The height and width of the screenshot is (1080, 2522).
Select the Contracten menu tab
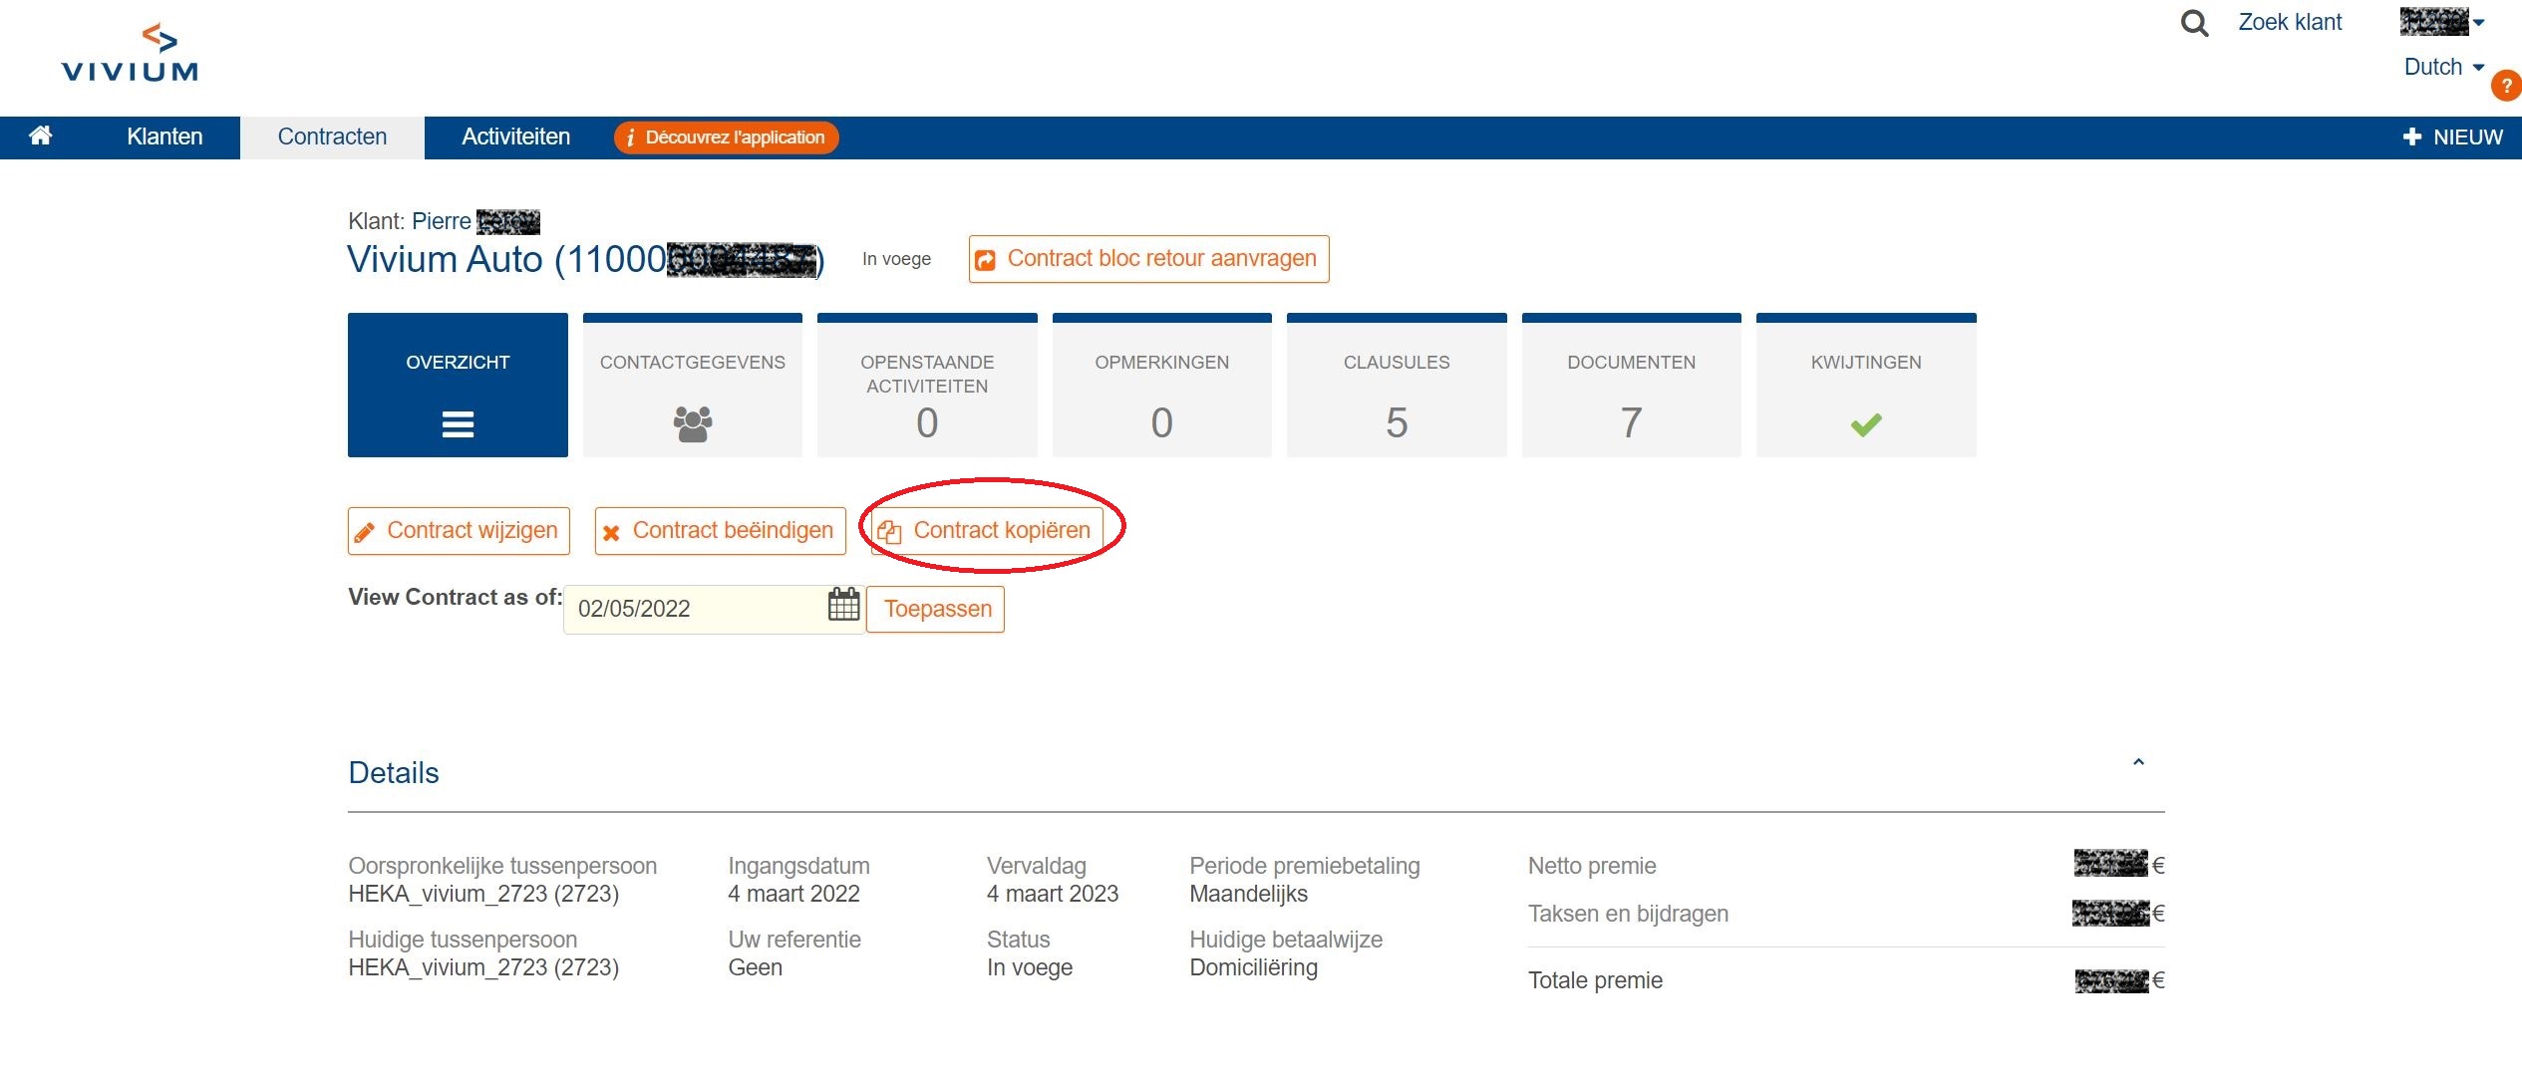(332, 136)
